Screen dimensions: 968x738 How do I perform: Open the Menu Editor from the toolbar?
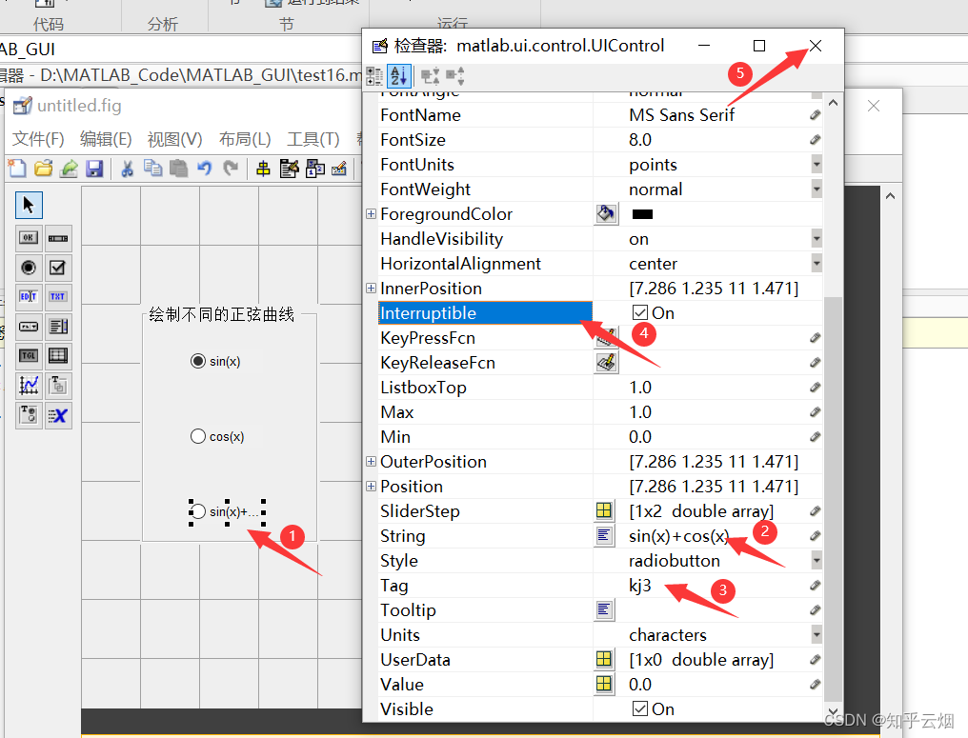[290, 169]
